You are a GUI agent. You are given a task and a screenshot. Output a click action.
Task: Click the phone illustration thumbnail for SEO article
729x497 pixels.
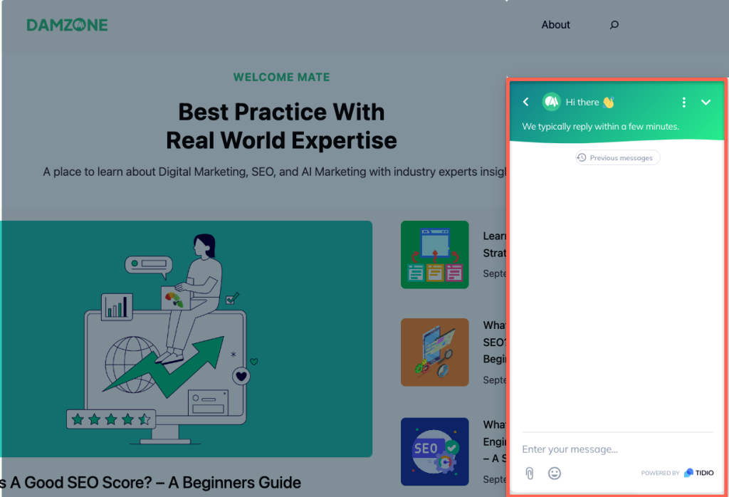point(434,352)
